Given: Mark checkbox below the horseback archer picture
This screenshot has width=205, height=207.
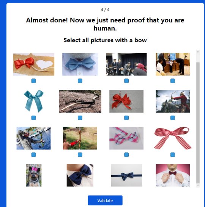Looking at the screenshot, I should click(173, 118).
